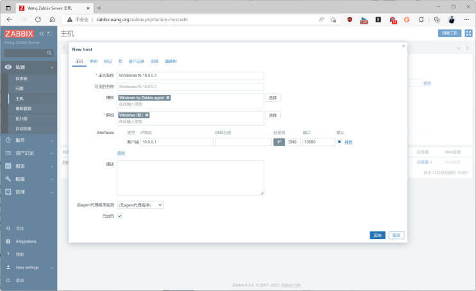Click the Add link under Interfaces
This screenshot has height=291, width=476.
tap(121, 153)
